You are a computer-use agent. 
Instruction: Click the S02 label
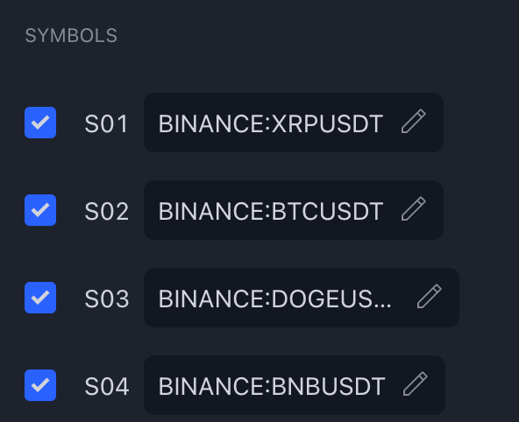[107, 212]
